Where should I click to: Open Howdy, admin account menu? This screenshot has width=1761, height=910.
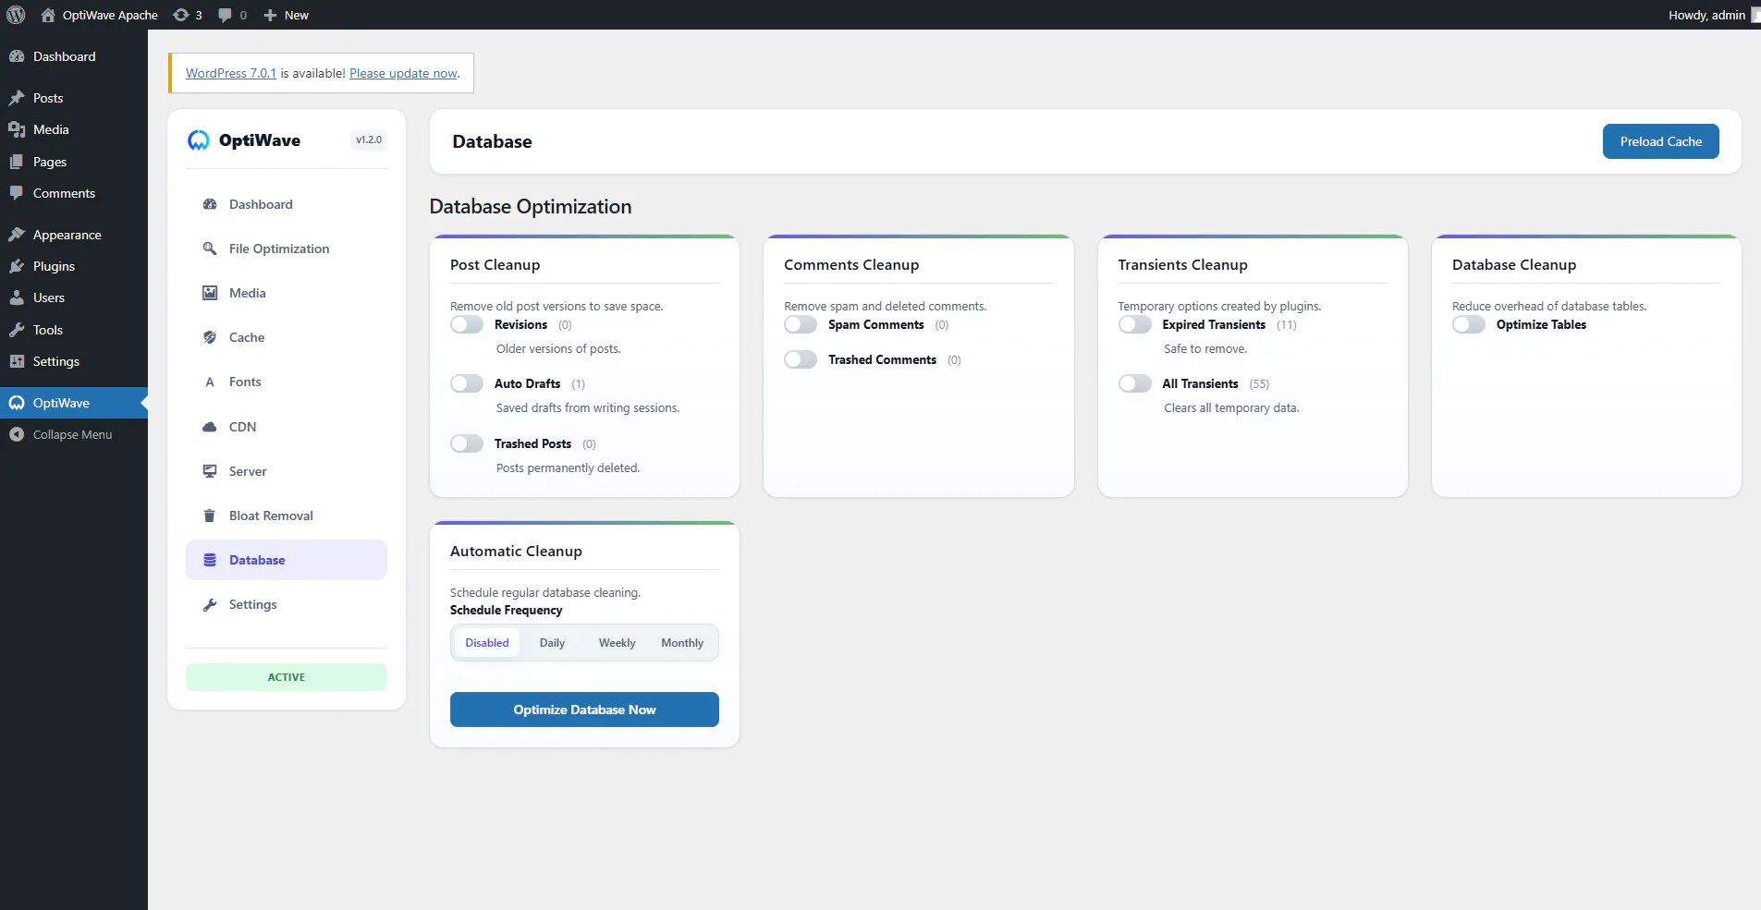1713,15
